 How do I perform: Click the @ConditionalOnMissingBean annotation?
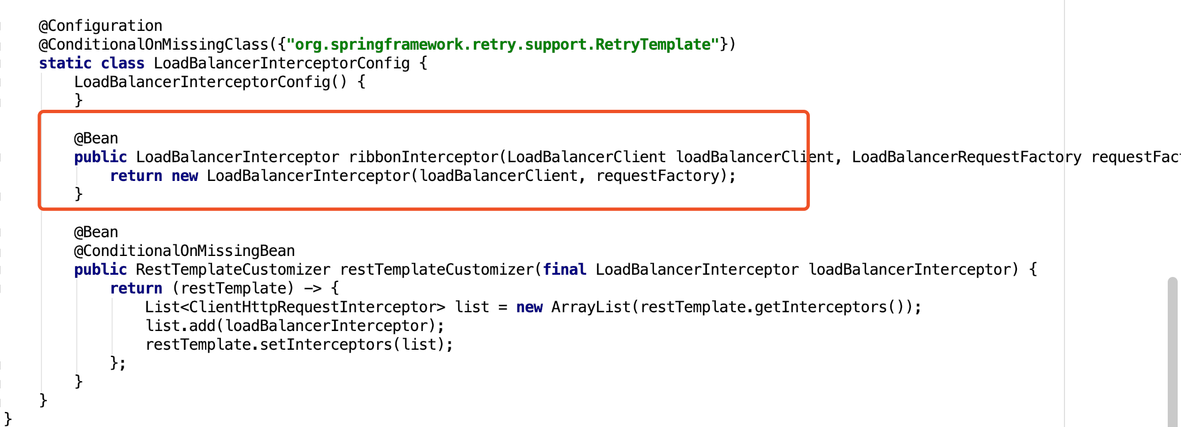[x=184, y=251]
